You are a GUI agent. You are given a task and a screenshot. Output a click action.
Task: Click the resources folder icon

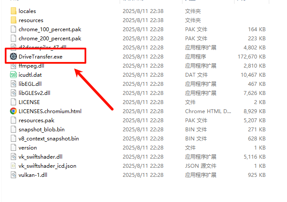pos(13,20)
